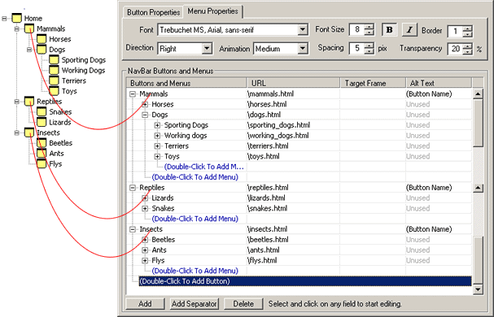Open the Animation dropdown
Screen dimensions: 494x317
pos(303,49)
